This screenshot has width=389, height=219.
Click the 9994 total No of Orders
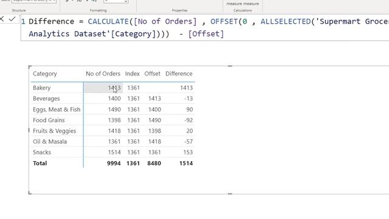pyautogui.click(x=114, y=163)
